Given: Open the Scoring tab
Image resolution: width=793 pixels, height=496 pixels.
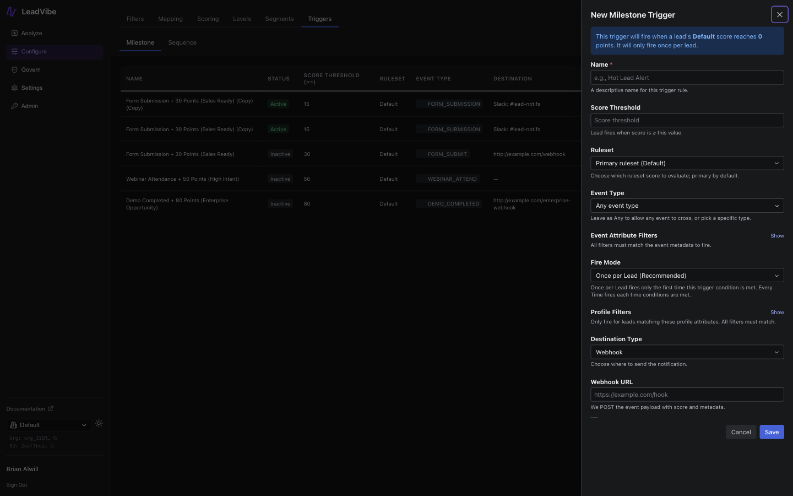Looking at the screenshot, I should [208, 19].
